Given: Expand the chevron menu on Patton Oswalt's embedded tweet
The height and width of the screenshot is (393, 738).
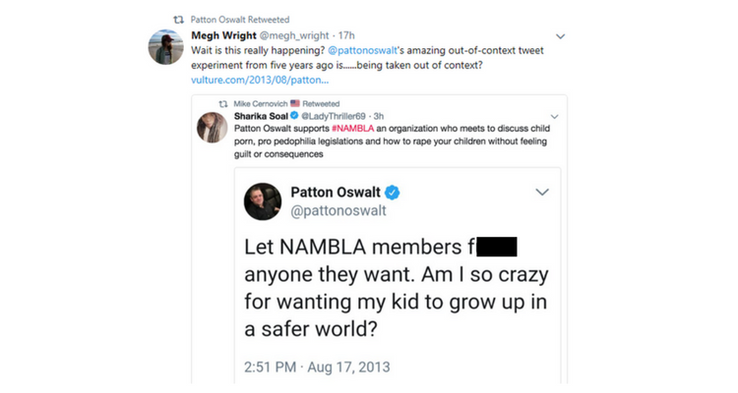Looking at the screenshot, I should (541, 193).
